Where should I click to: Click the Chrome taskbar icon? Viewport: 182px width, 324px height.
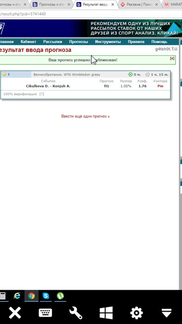pos(31,296)
